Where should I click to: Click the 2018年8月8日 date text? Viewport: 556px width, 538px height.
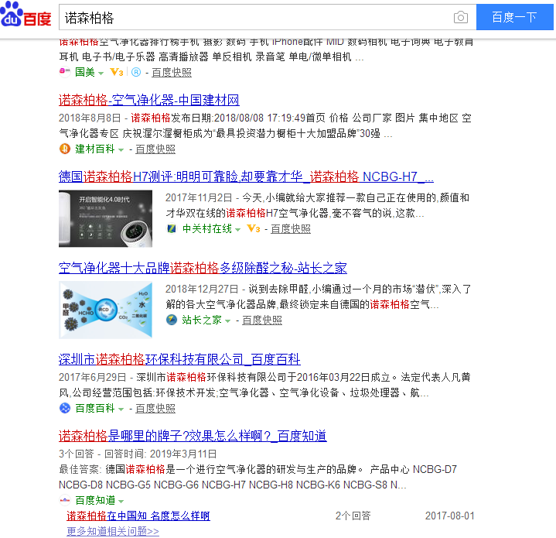tap(90, 118)
